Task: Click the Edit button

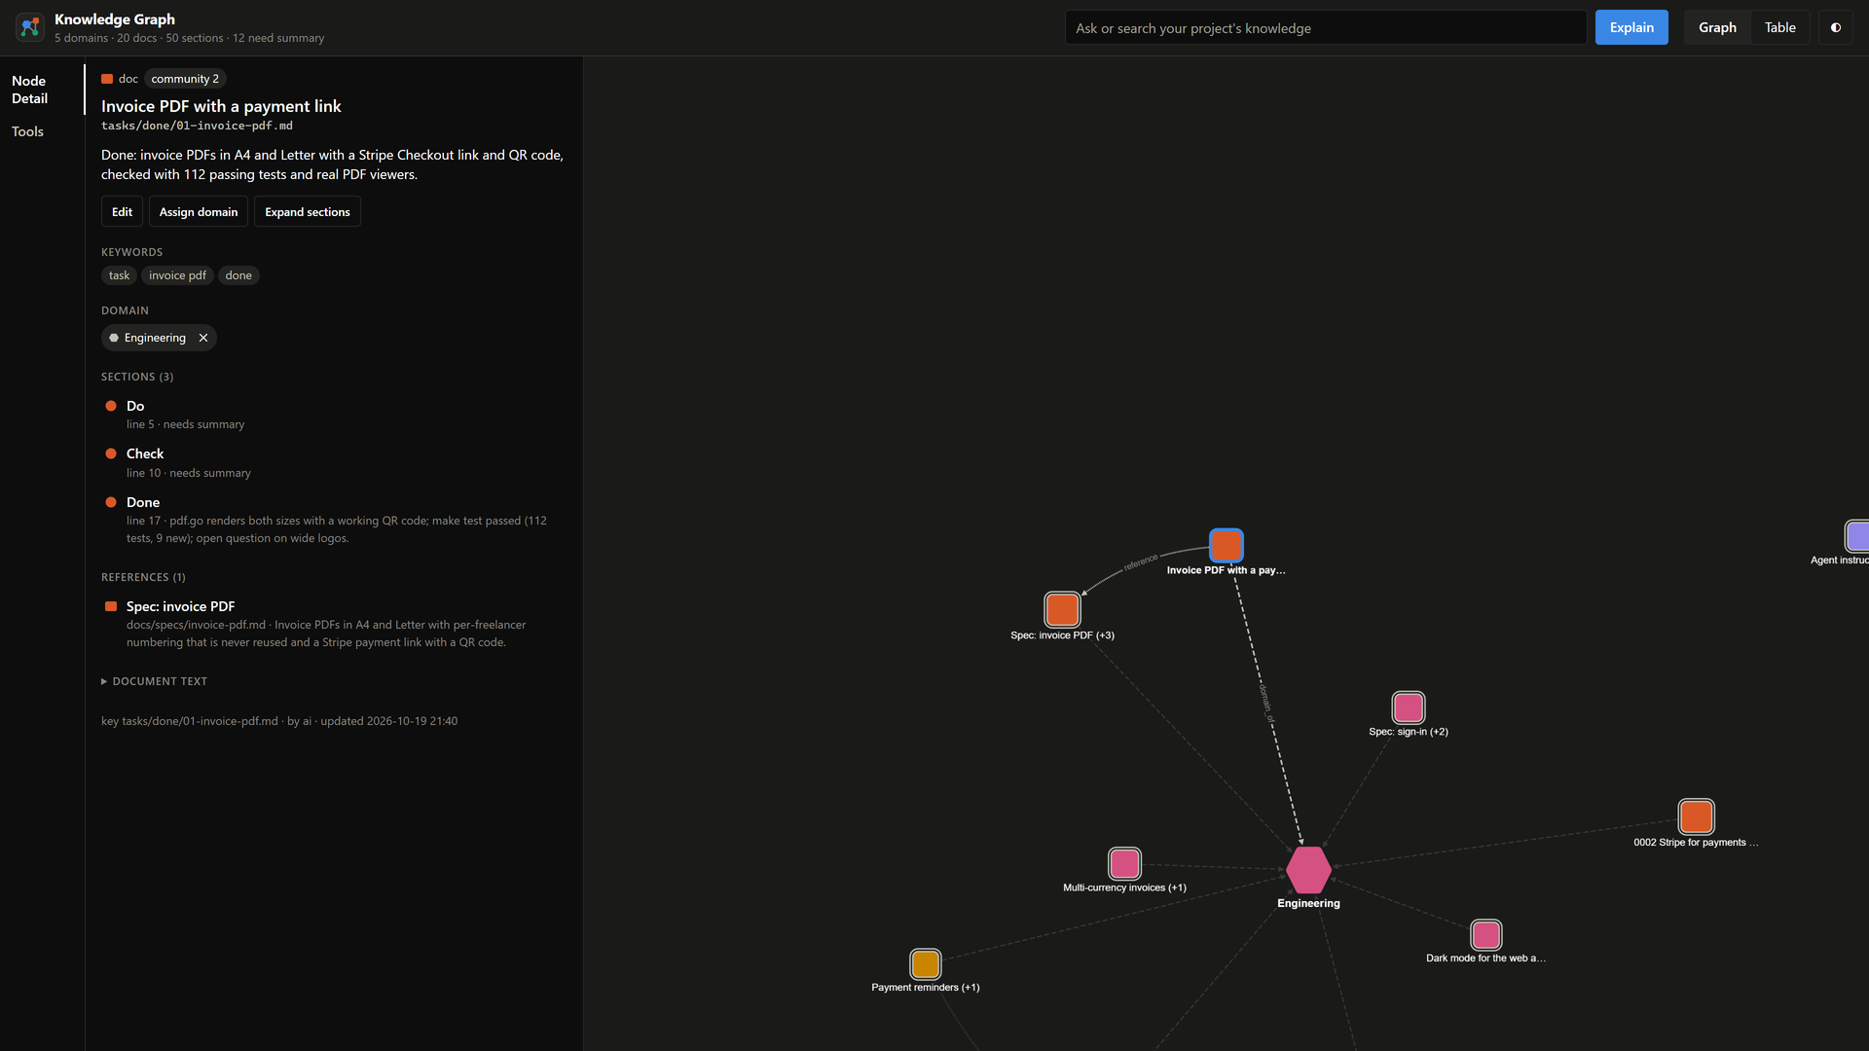Action: click(x=122, y=211)
